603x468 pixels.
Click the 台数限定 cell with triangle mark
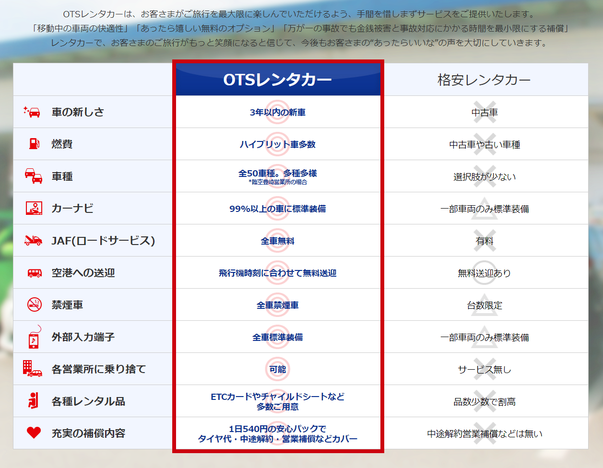pos(485,305)
